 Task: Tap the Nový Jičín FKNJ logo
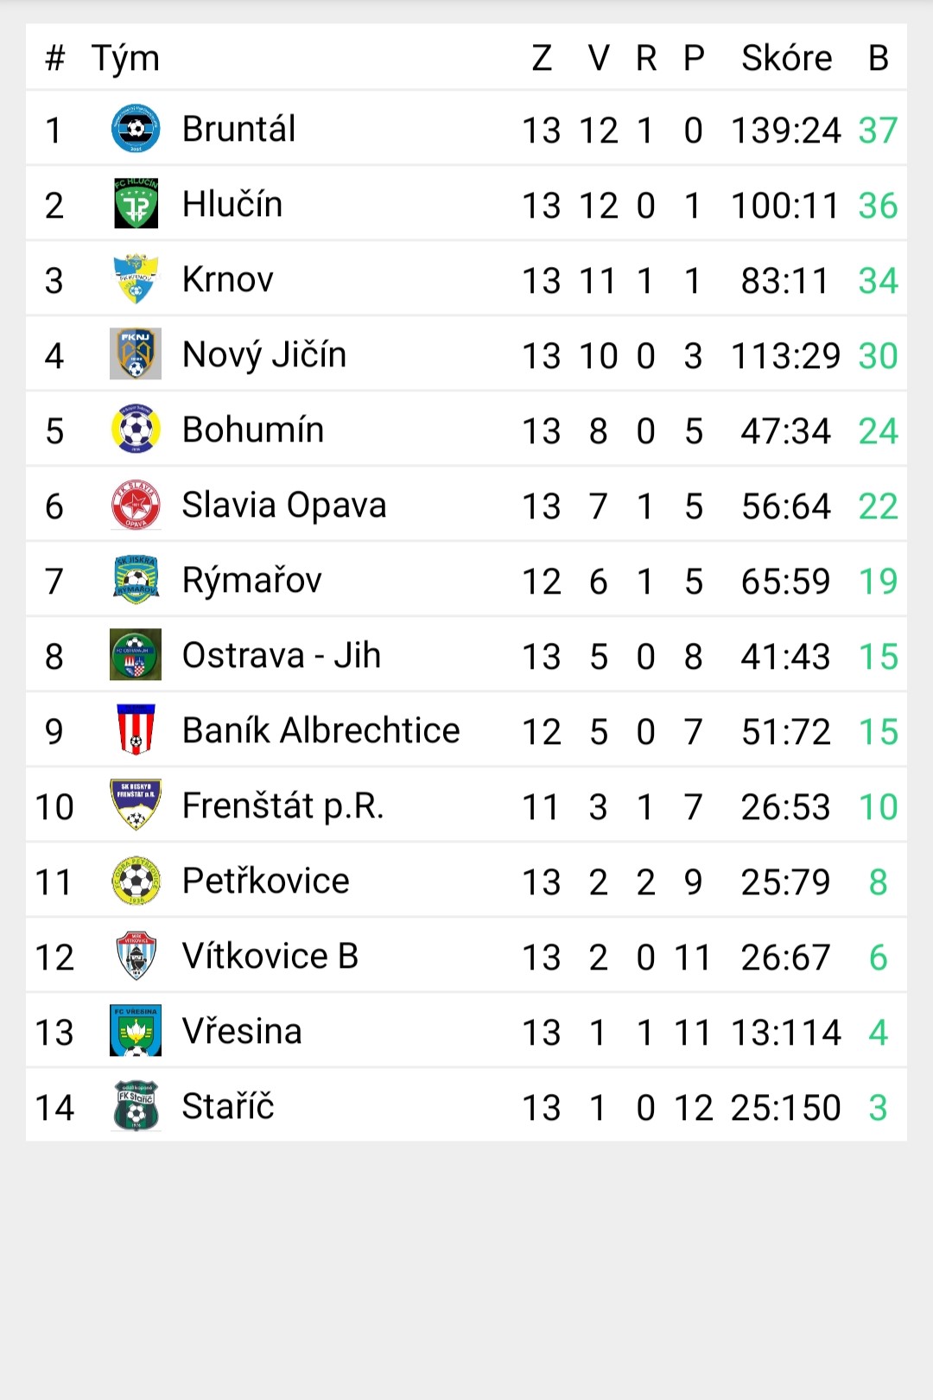136,354
